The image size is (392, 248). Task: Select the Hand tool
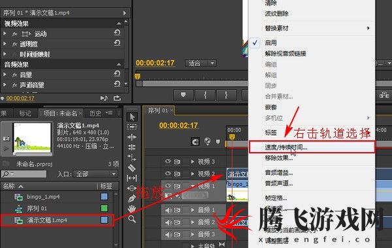[x=132, y=209]
